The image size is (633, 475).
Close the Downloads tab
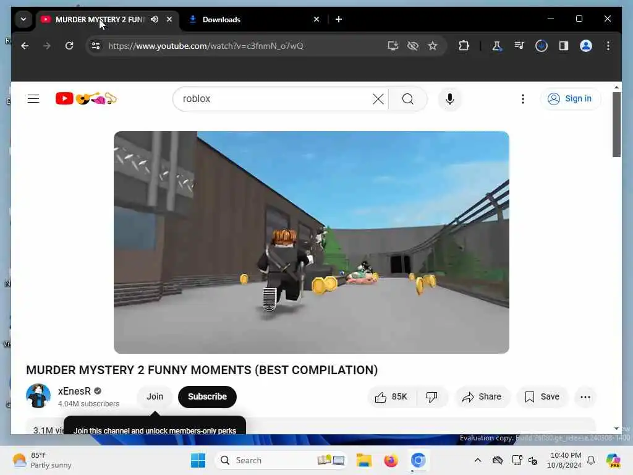pos(316,19)
